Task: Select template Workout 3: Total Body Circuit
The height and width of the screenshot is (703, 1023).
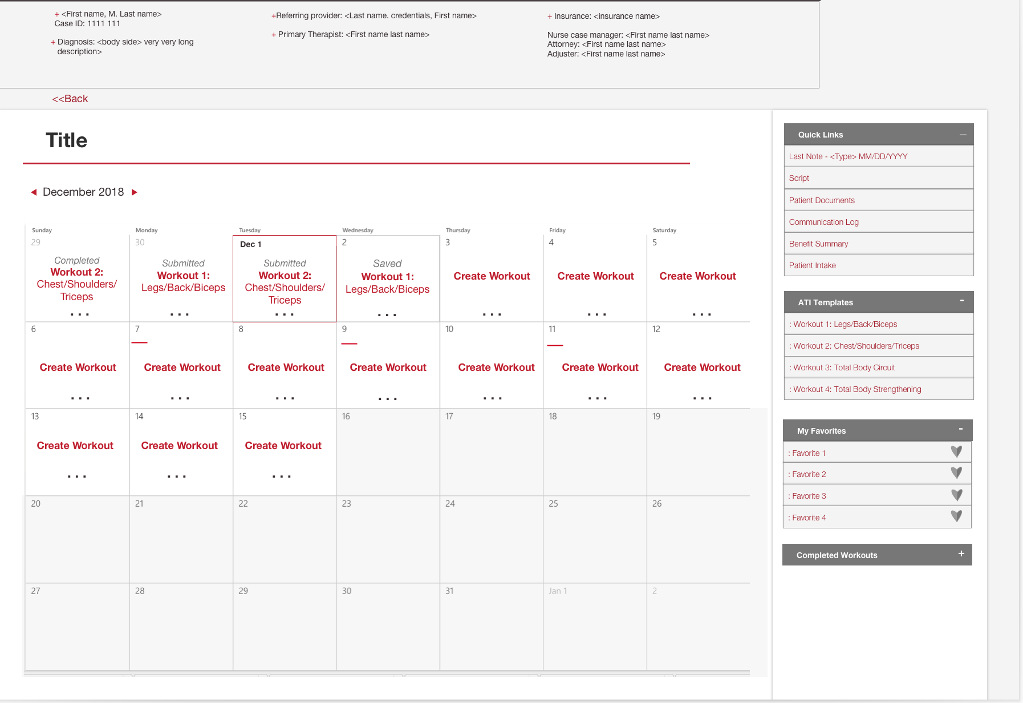Action: 879,367
